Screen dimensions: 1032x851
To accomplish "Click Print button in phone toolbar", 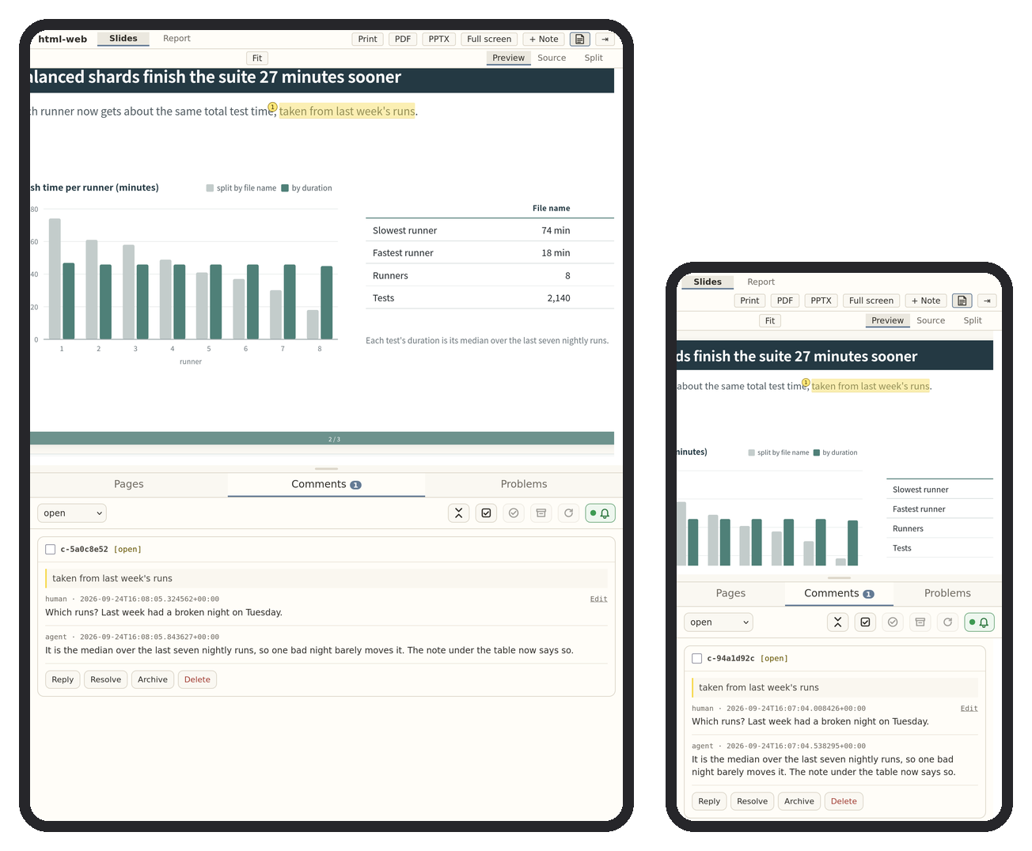I will tap(749, 301).
